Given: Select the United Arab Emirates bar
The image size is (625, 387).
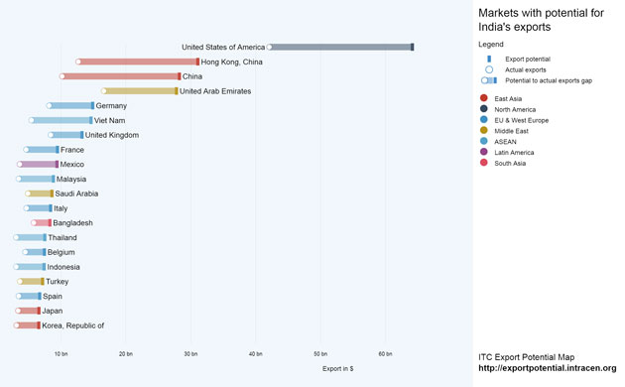Looking at the screenshot, I should pyautogui.click(x=140, y=91).
